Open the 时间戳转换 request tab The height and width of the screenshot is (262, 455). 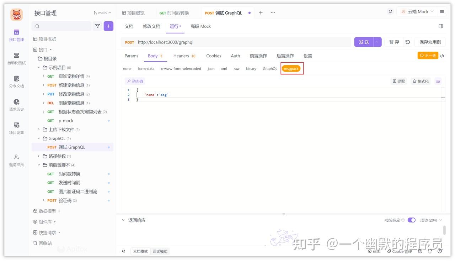tap(174, 12)
